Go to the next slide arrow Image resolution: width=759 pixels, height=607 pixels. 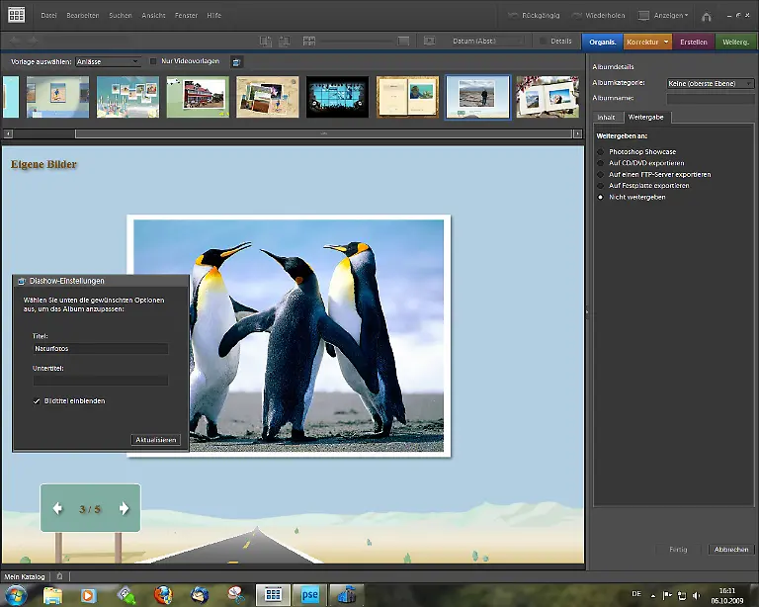(x=124, y=508)
